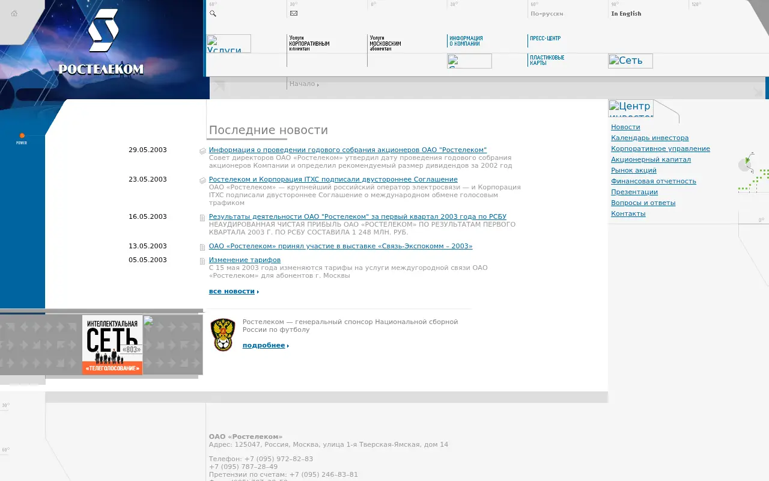Click the Russian football union emblem
The image size is (769, 481).
pyautogui.click(x=222, y=335)
